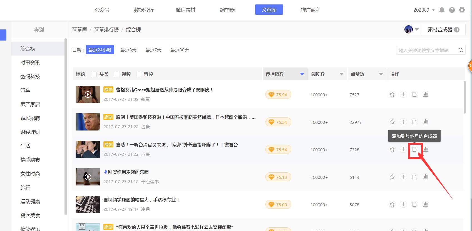
Task: Filter by 最近7天 date range
Action: click(153, 50)
